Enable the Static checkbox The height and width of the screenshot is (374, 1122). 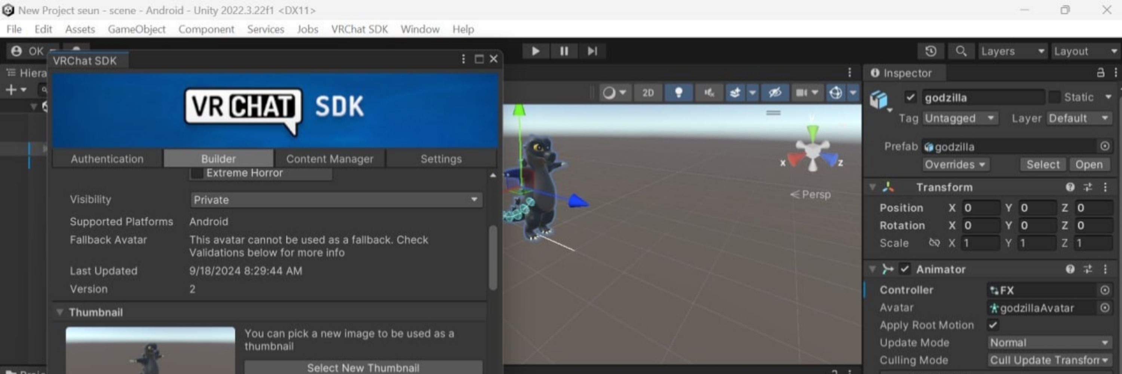pos(1054,96)
